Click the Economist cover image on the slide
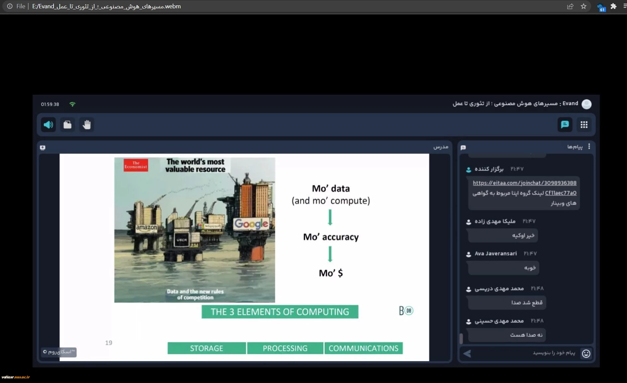The image size is (627, 383). [x=195, y=230]
